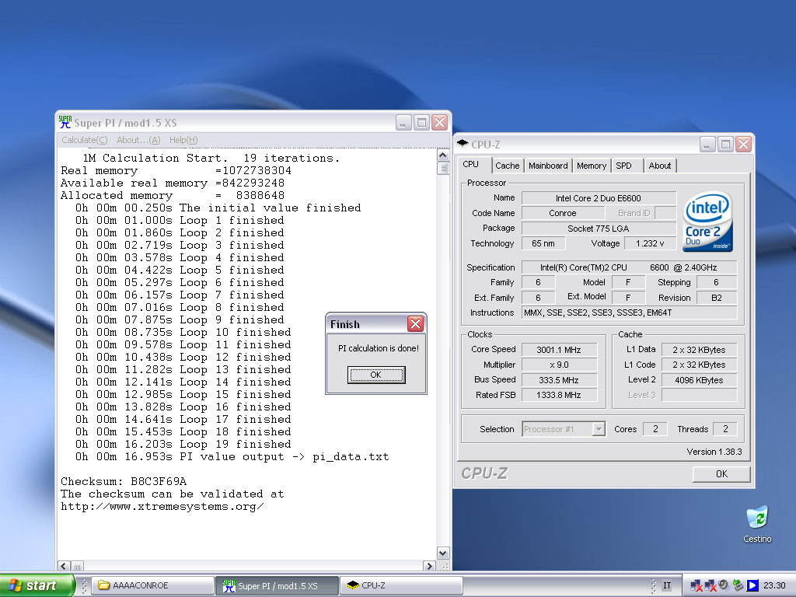Screen dimensions: 796x597
Task: Open the Help(H) menu
Action: coord(183,140)
